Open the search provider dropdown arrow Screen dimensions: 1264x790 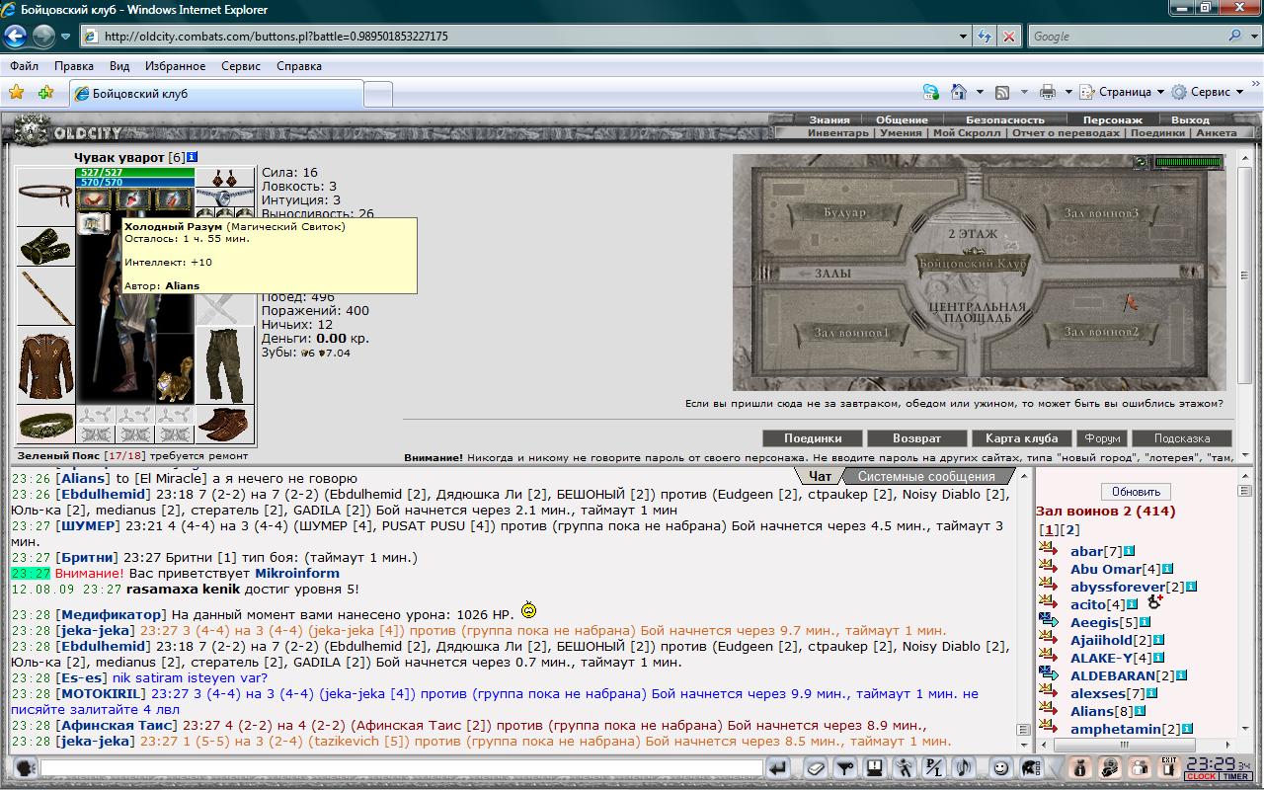(x=1255, y=37)
